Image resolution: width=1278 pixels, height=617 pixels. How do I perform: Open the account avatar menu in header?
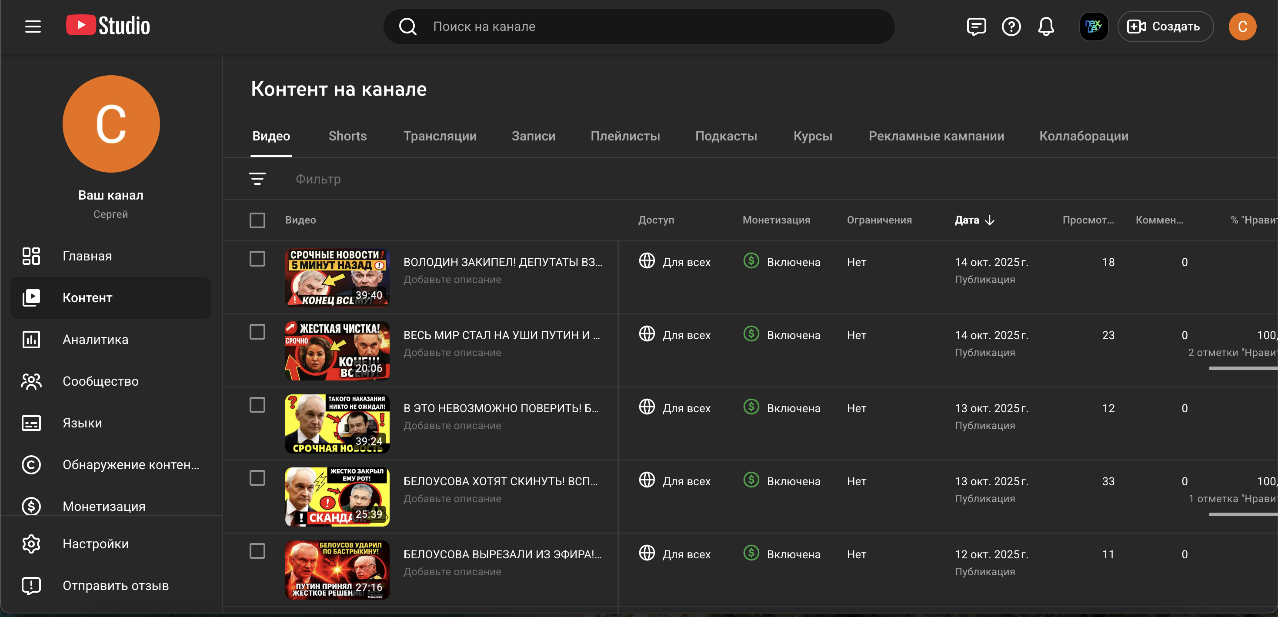tap(1242, 26)
